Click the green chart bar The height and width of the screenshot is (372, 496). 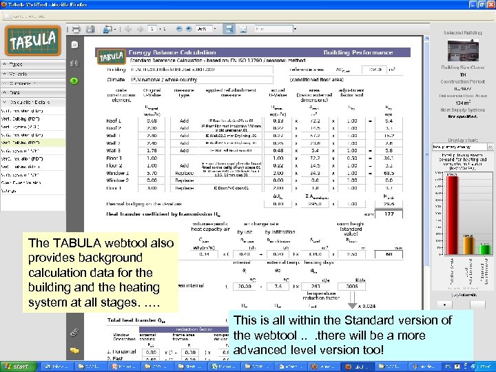coord(485,249)
